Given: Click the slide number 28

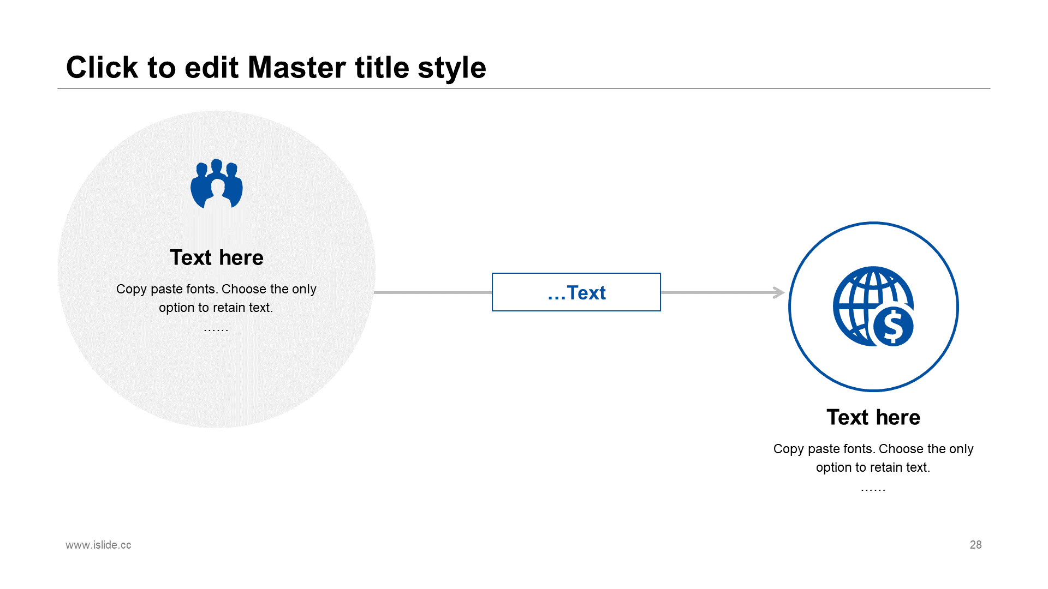Looking at the screenshot, I should point(975,545).
